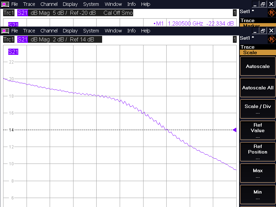
Task: Restore down the front window
Action: tap(263, 31)
